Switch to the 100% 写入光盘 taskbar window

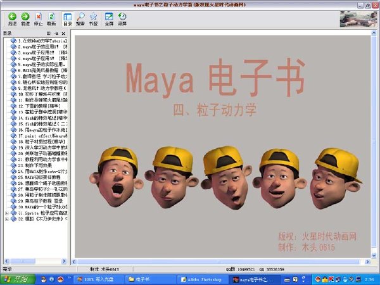click(x=98, y=279)
